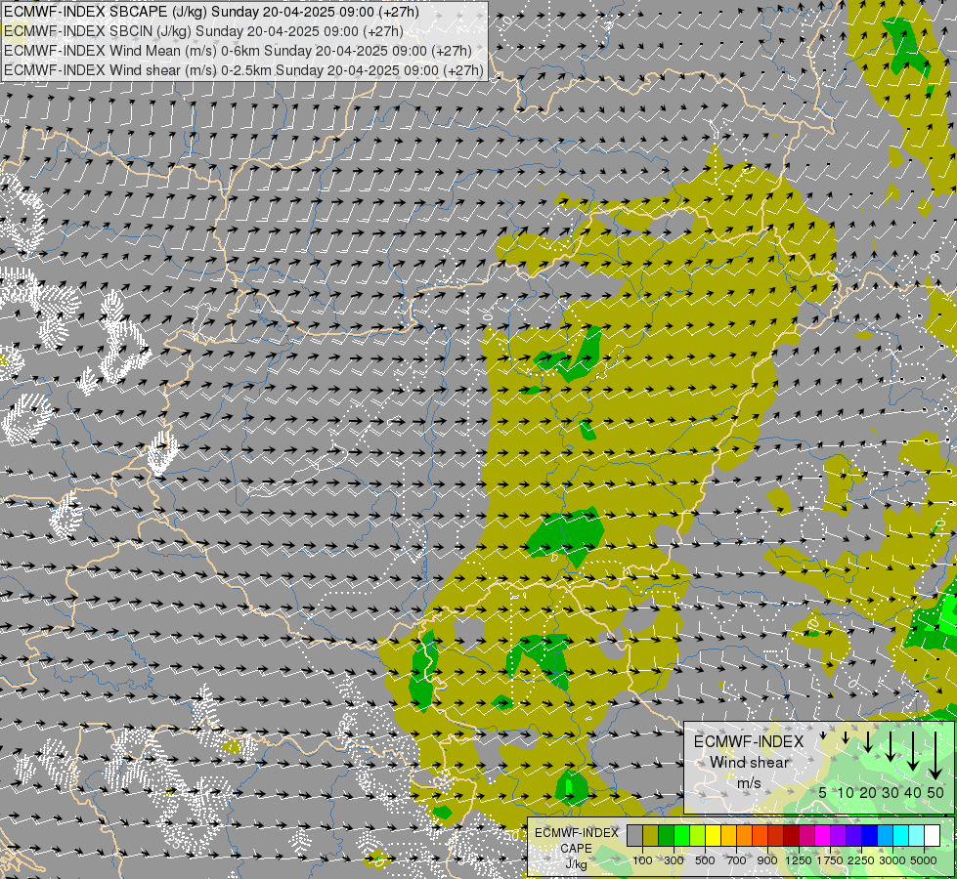This screenshot has height=879, width=957.
Task: Select the violet CAPE swatch before 2250
Action: pos(853,835)
